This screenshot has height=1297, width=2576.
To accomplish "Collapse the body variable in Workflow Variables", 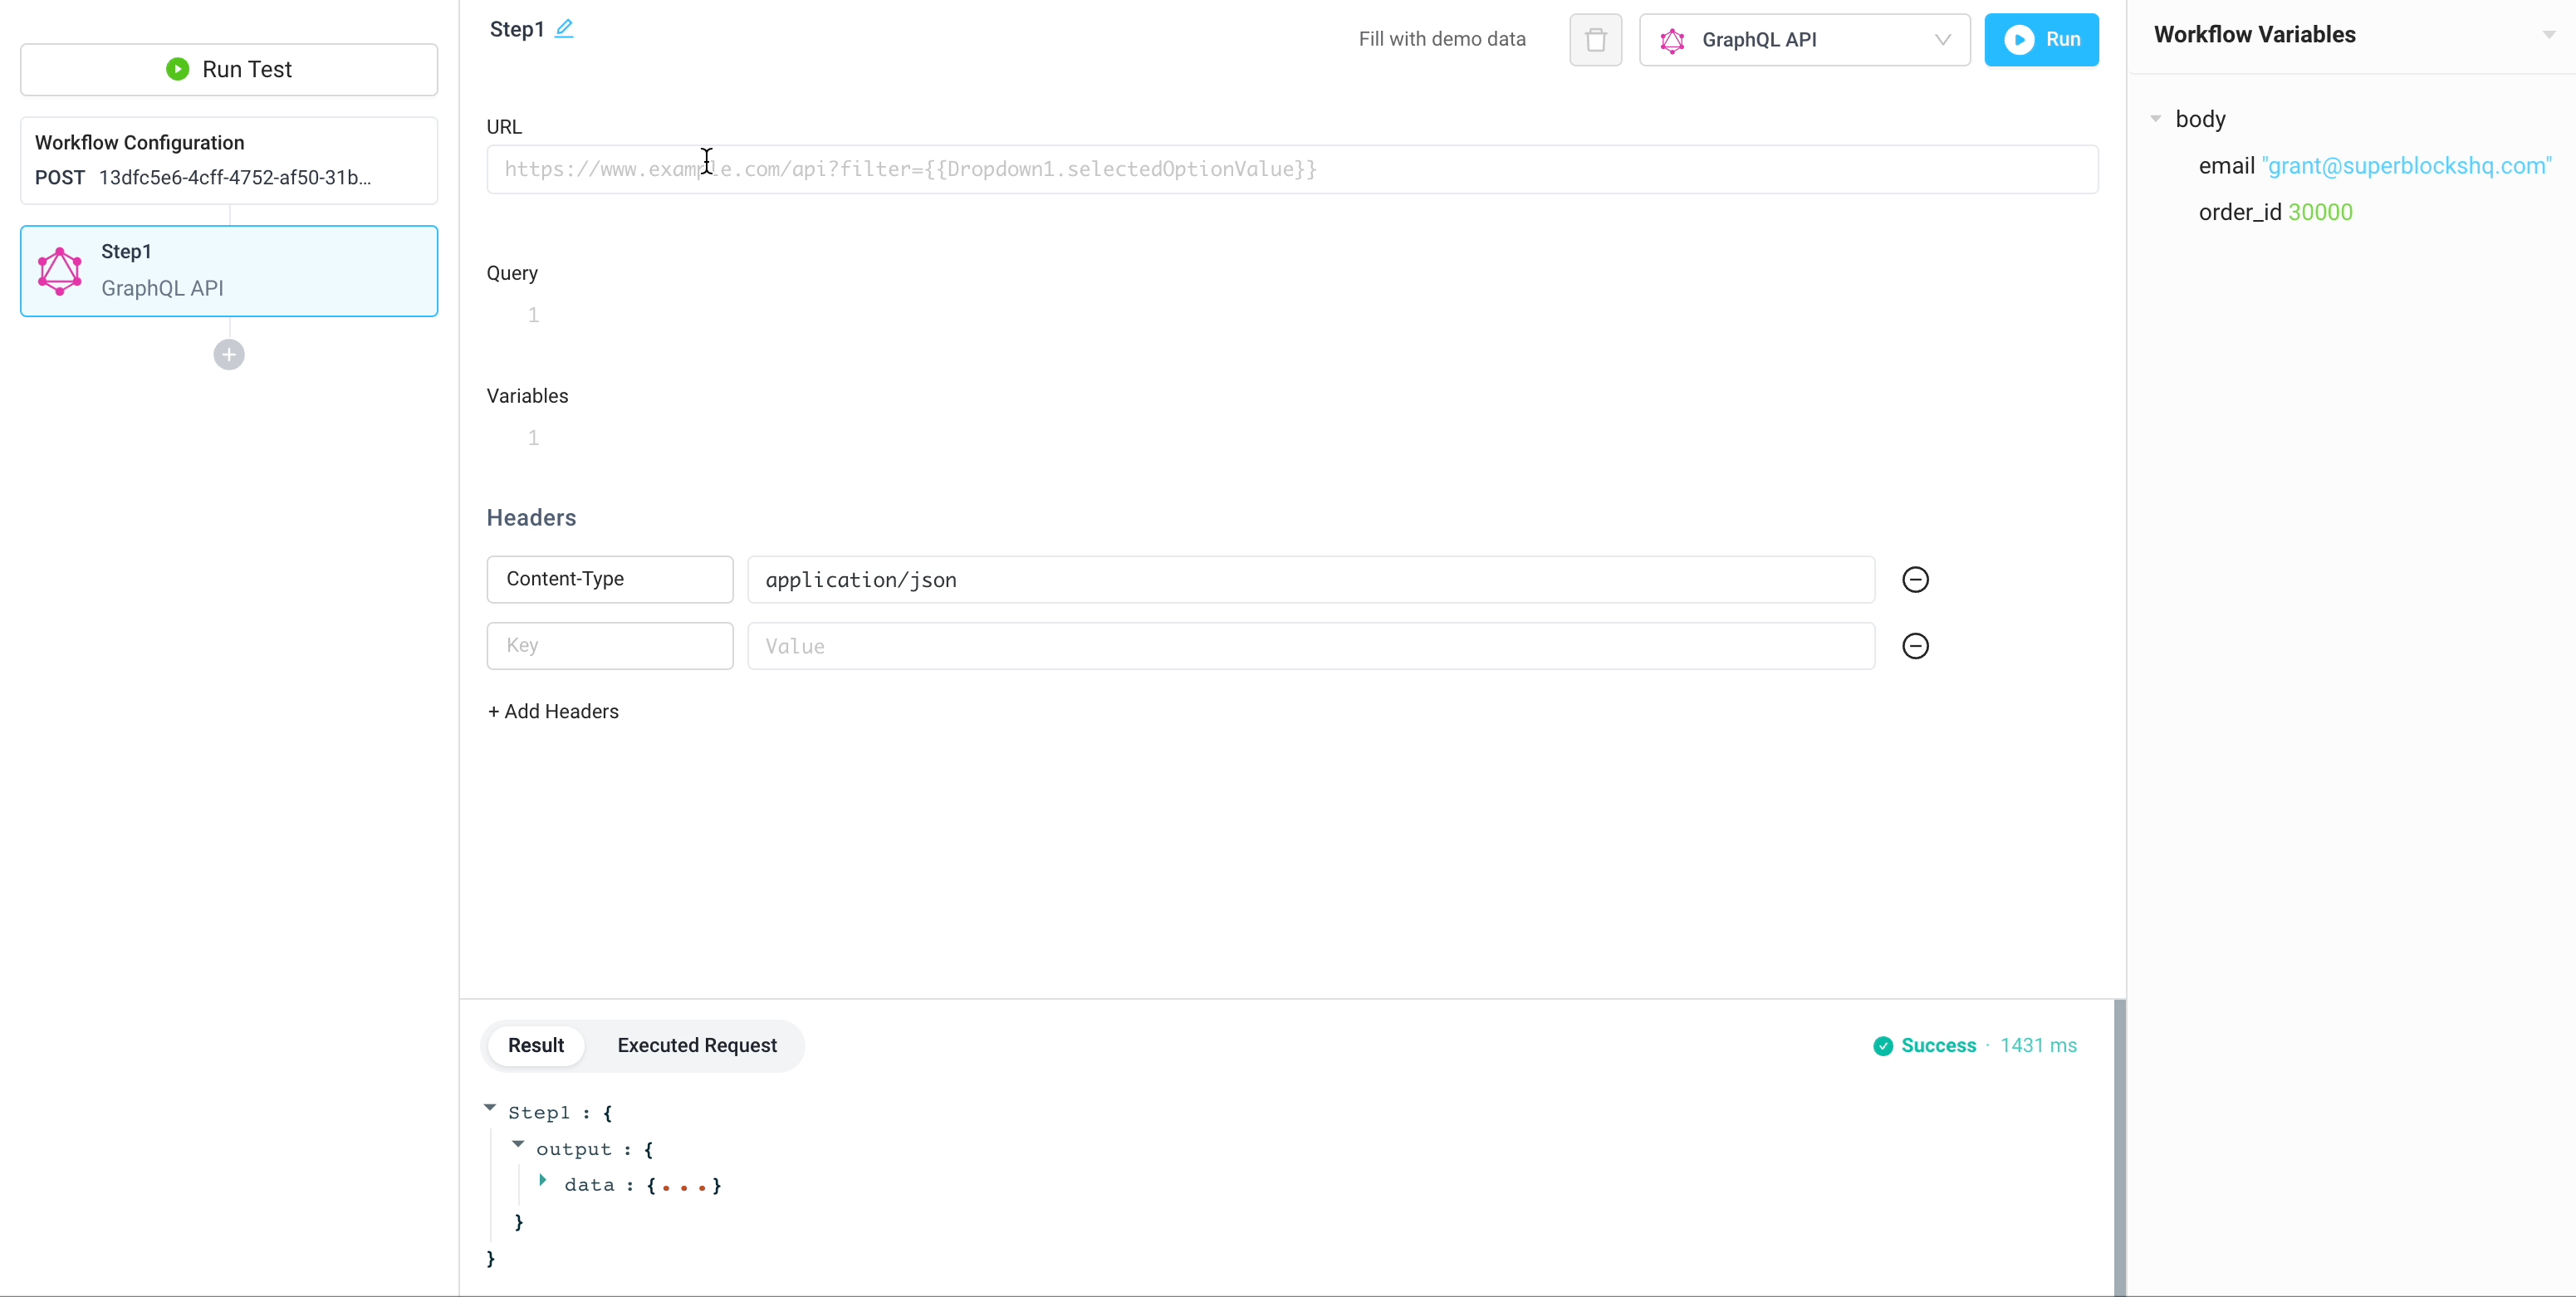I will click(2155, 118).
